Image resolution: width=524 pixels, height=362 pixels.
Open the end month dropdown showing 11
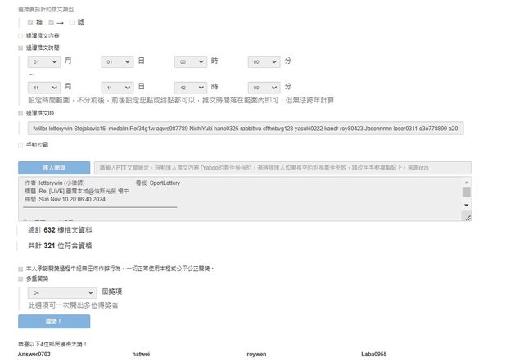(43, 86)
